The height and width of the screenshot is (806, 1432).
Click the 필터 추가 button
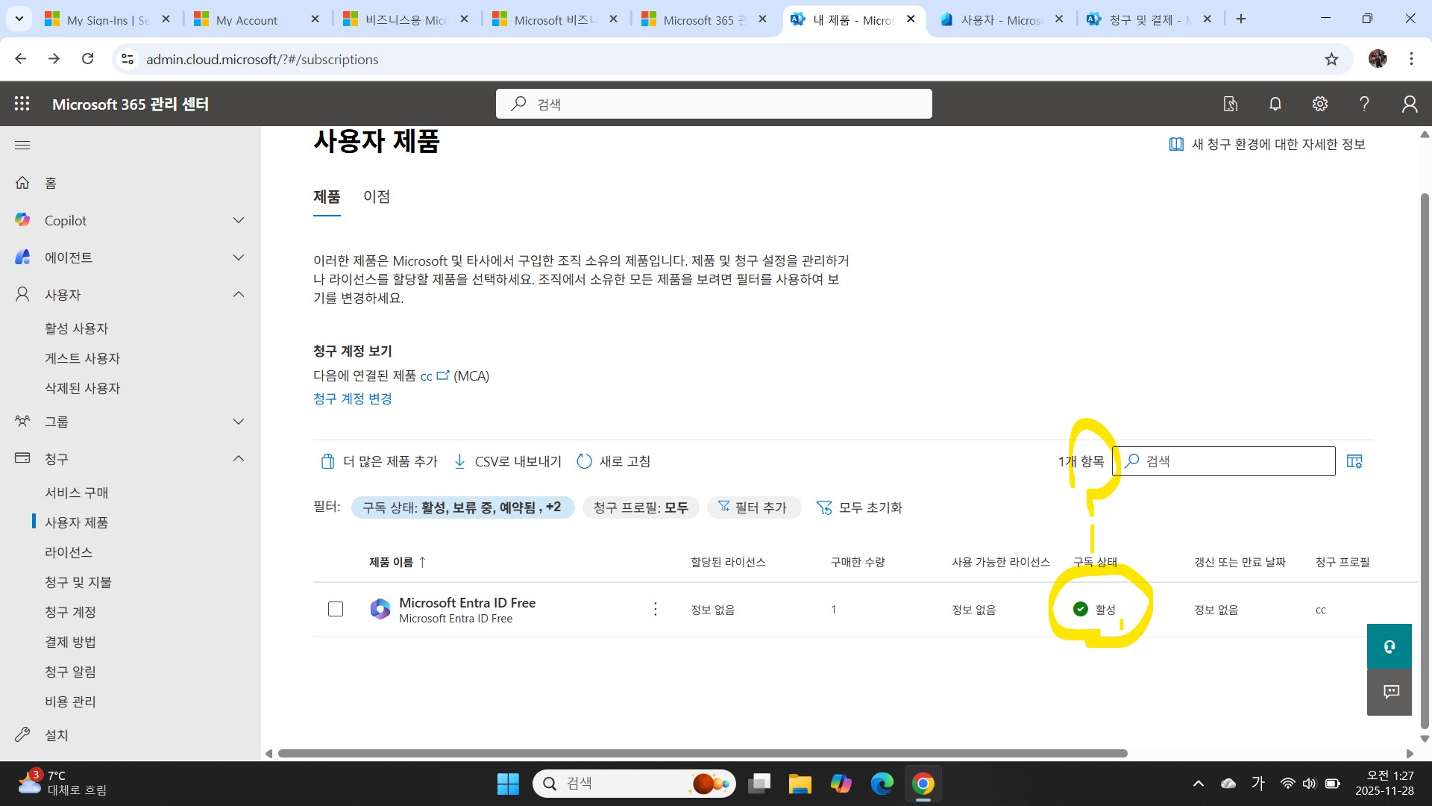(753, 507)
